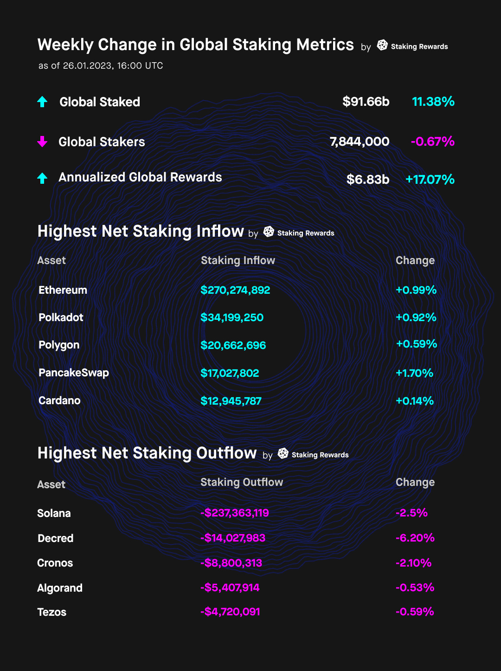This screenshot has height=671, width=501.
Task: Click the -$237,363,119 Solana outflow
Action: pos(235,513)
